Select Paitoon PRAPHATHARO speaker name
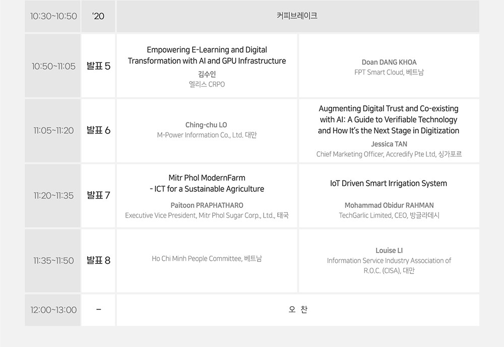 coord(207,205)
